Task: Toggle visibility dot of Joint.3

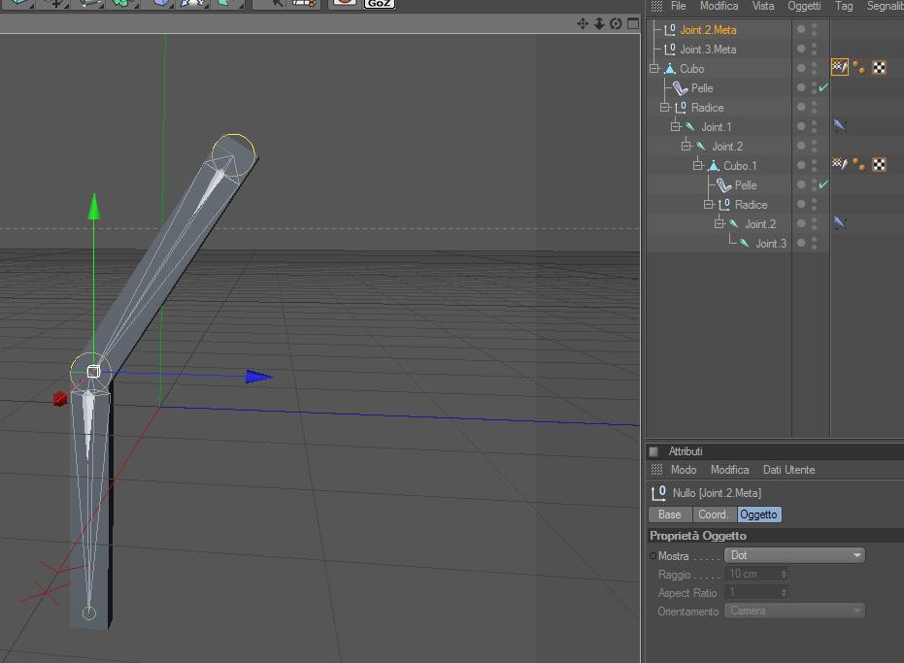Action: [801, 243]
